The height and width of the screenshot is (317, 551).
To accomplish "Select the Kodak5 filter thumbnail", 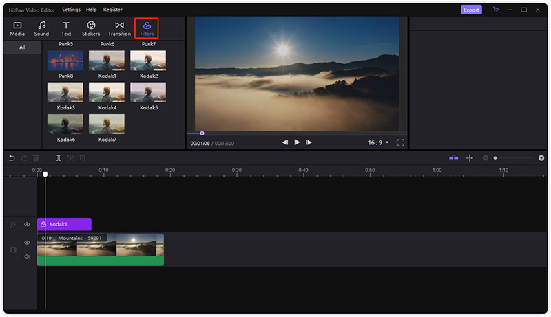I will (148, 92).
